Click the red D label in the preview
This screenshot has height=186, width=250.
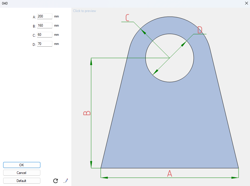[x=199, y=30]
